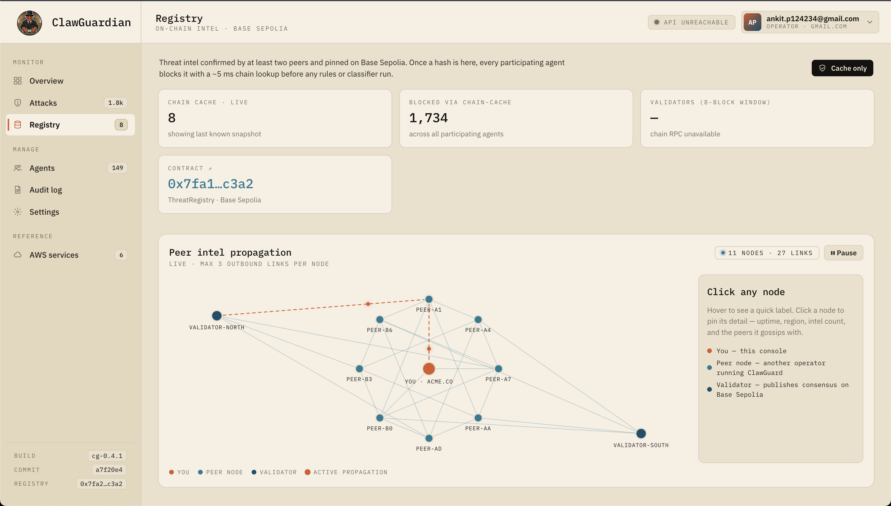891x506 pixels.
Task: Click the AWS services cloud icon
Action: coord(18,255)
